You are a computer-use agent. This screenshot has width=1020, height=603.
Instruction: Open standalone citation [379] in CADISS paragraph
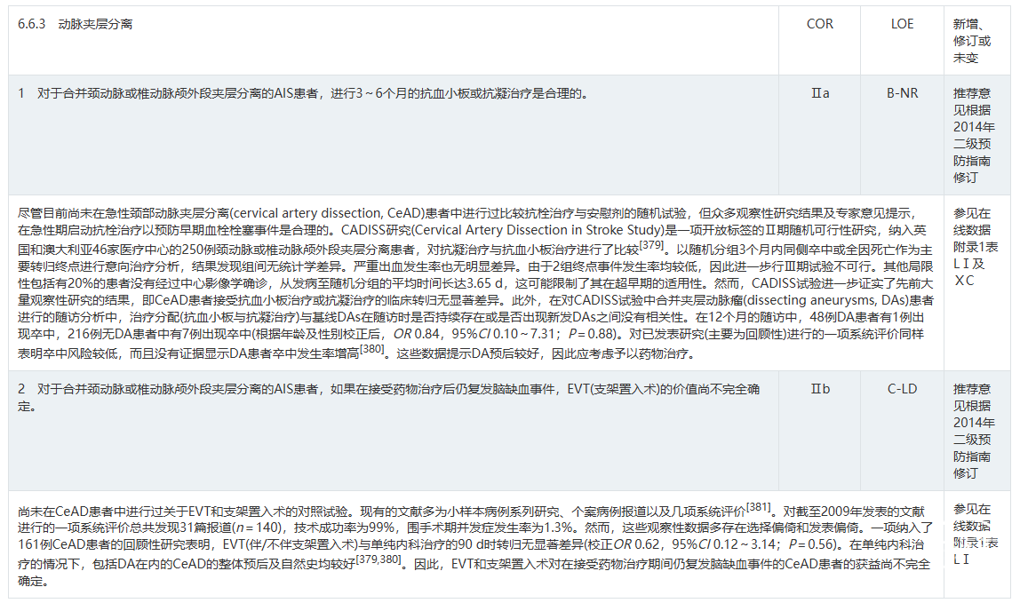coord(652,244)
